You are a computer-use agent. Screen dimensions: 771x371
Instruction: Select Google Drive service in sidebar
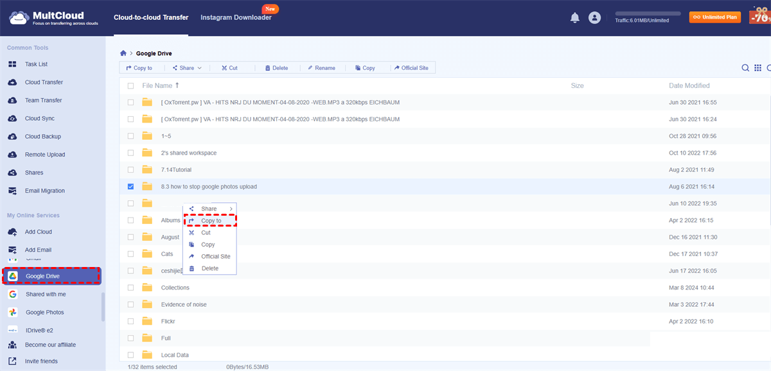[x=51, y=276]
